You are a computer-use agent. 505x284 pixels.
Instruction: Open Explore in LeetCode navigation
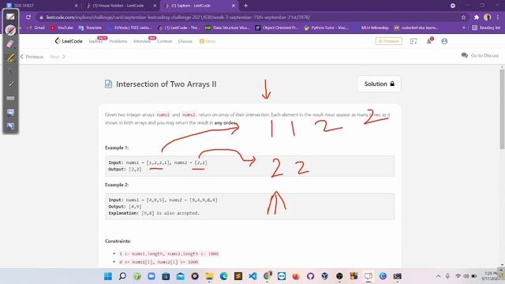pos(95,41)
